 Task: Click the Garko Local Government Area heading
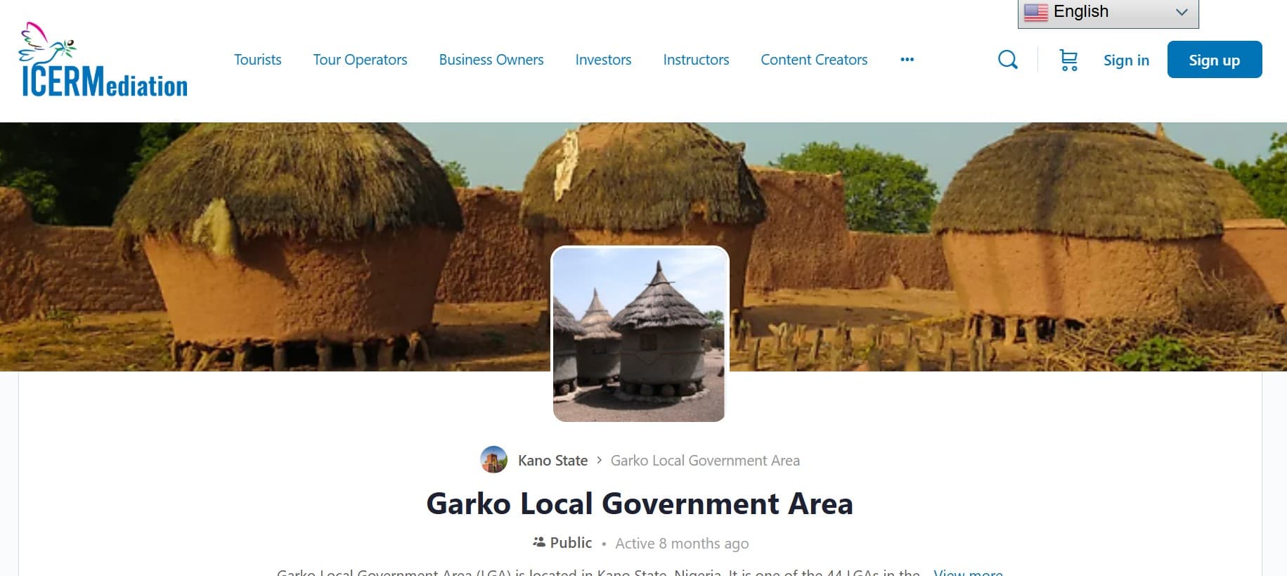640,504
